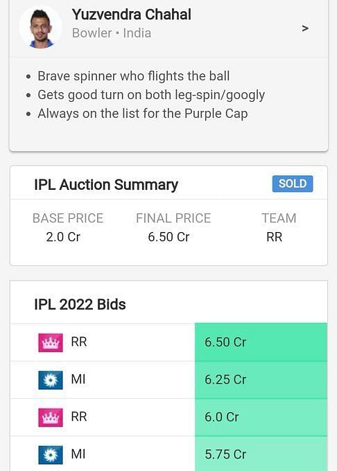This screenshot has width=337, height=471.
Task: Open the IPL 2022 Bids heading
Action: pos(80,304)
